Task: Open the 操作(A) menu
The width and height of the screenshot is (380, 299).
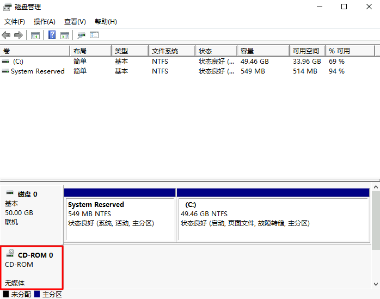Action: click(x=44, y=22)
